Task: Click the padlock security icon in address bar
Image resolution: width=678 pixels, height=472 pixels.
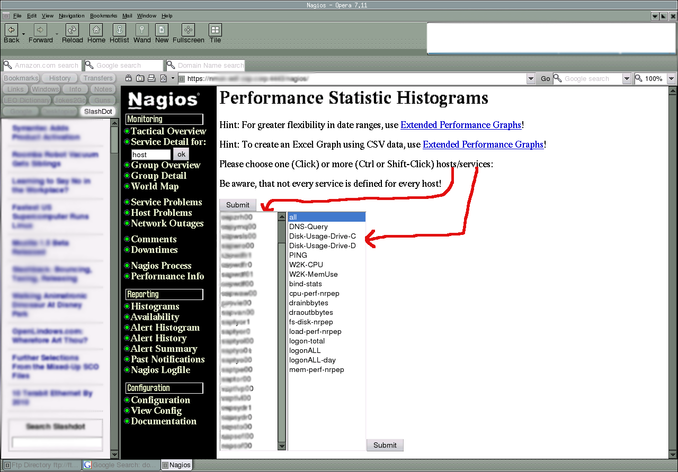Action: tap(128, 78)
